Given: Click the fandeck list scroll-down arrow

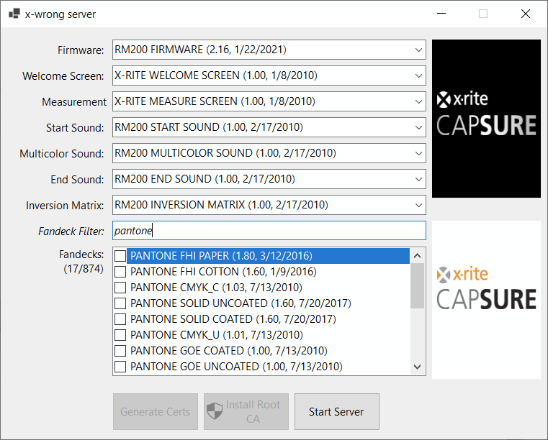Looking at the screenshot, I should (x=417, y=367).
